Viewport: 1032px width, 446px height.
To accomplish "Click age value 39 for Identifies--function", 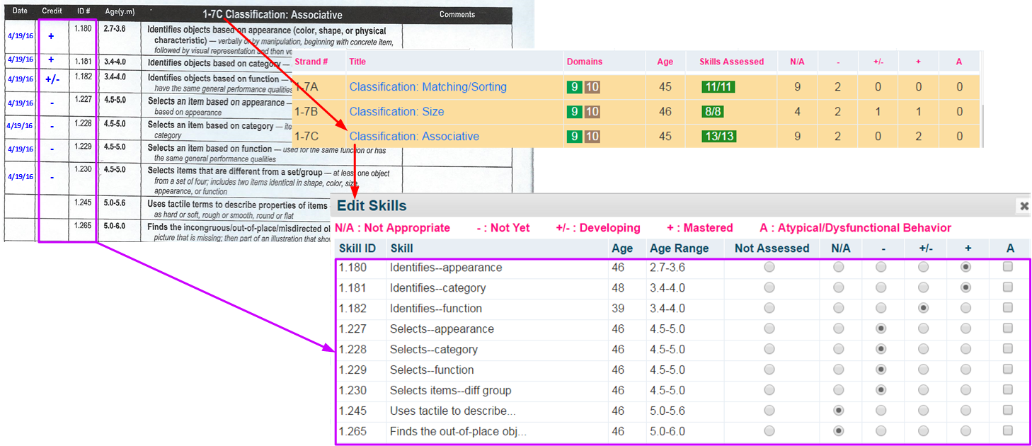I will point(619,309).
